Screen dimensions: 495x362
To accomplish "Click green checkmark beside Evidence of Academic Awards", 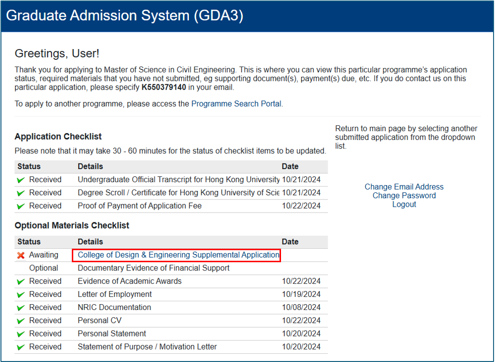I will pyautogui.click(x=21, y=282).
